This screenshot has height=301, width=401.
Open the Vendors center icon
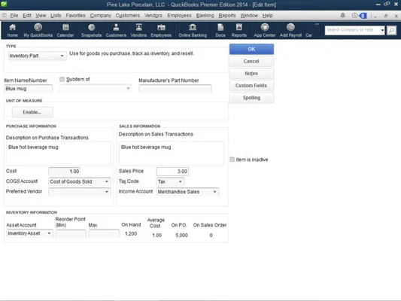click(138, 30)
